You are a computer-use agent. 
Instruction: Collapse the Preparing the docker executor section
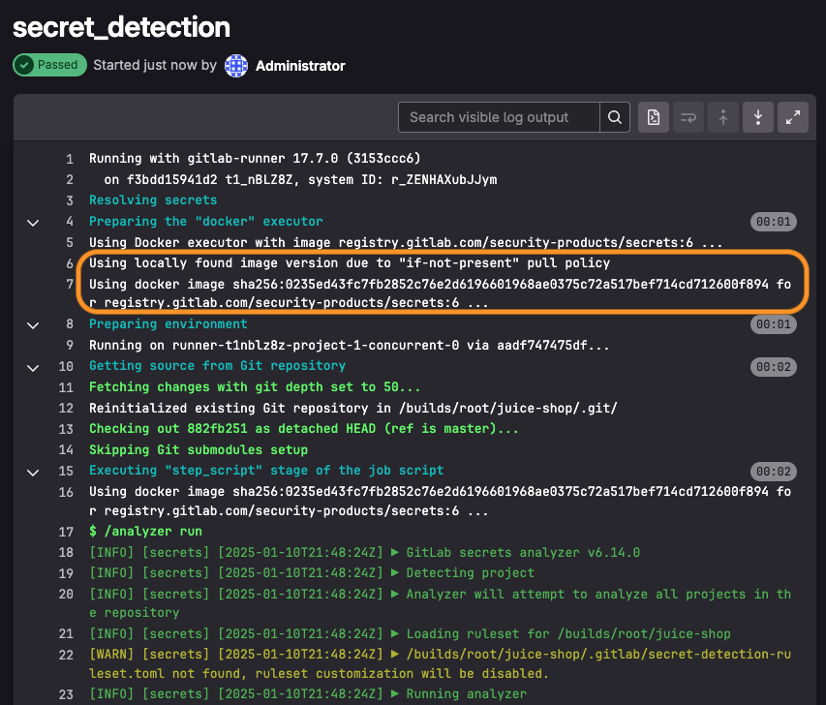coord(33,223)
